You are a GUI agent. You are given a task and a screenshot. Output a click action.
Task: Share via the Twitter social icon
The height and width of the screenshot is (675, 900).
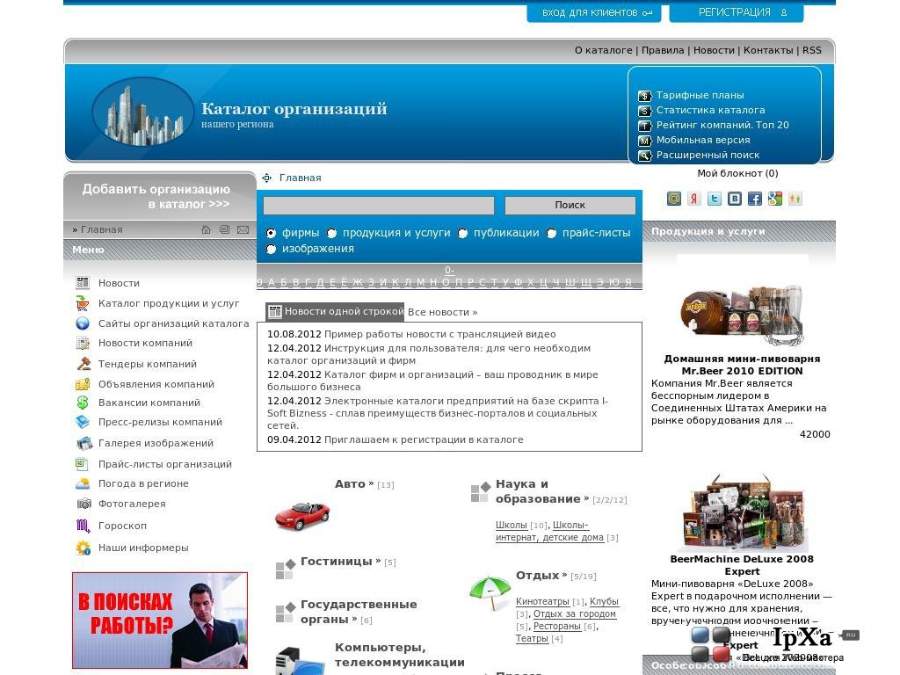coord(714,199)
